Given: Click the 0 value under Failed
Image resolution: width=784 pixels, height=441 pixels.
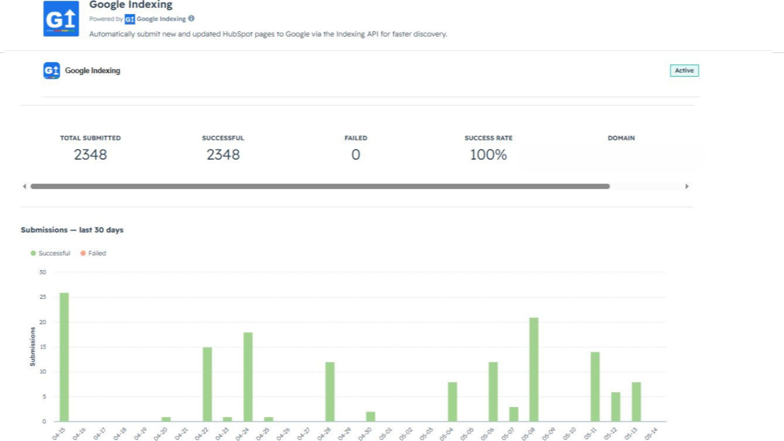Looking at the screenshot, I should coord(356,155).
